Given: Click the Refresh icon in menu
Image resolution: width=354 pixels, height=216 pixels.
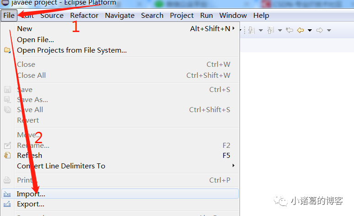Looking at the screenshot, I should (7, 155).
